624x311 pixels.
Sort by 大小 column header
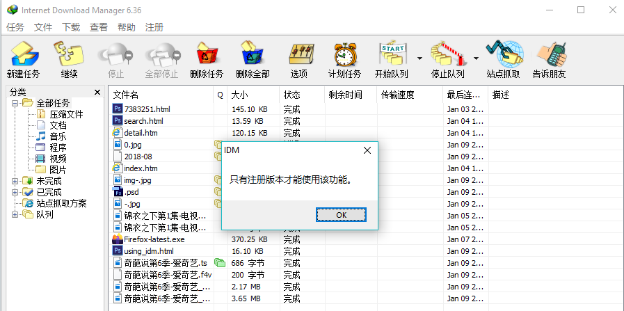click(253, 95)
